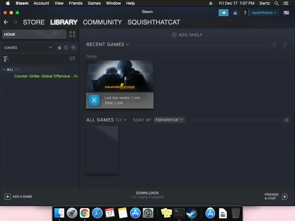The image size is (295, 221).
Task: Open Calendar from the dock
Action: pos(110,213)
